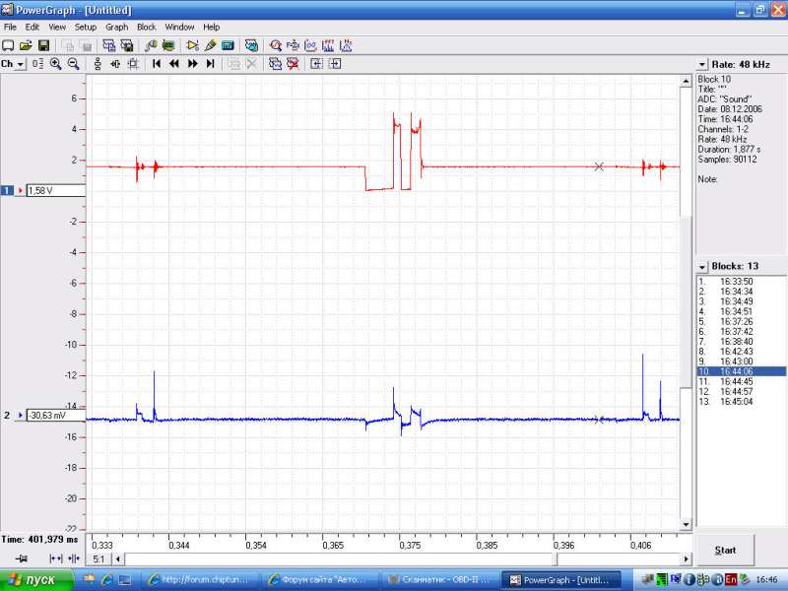
Task: Go to the next block
Action: [x=192, y=64]
